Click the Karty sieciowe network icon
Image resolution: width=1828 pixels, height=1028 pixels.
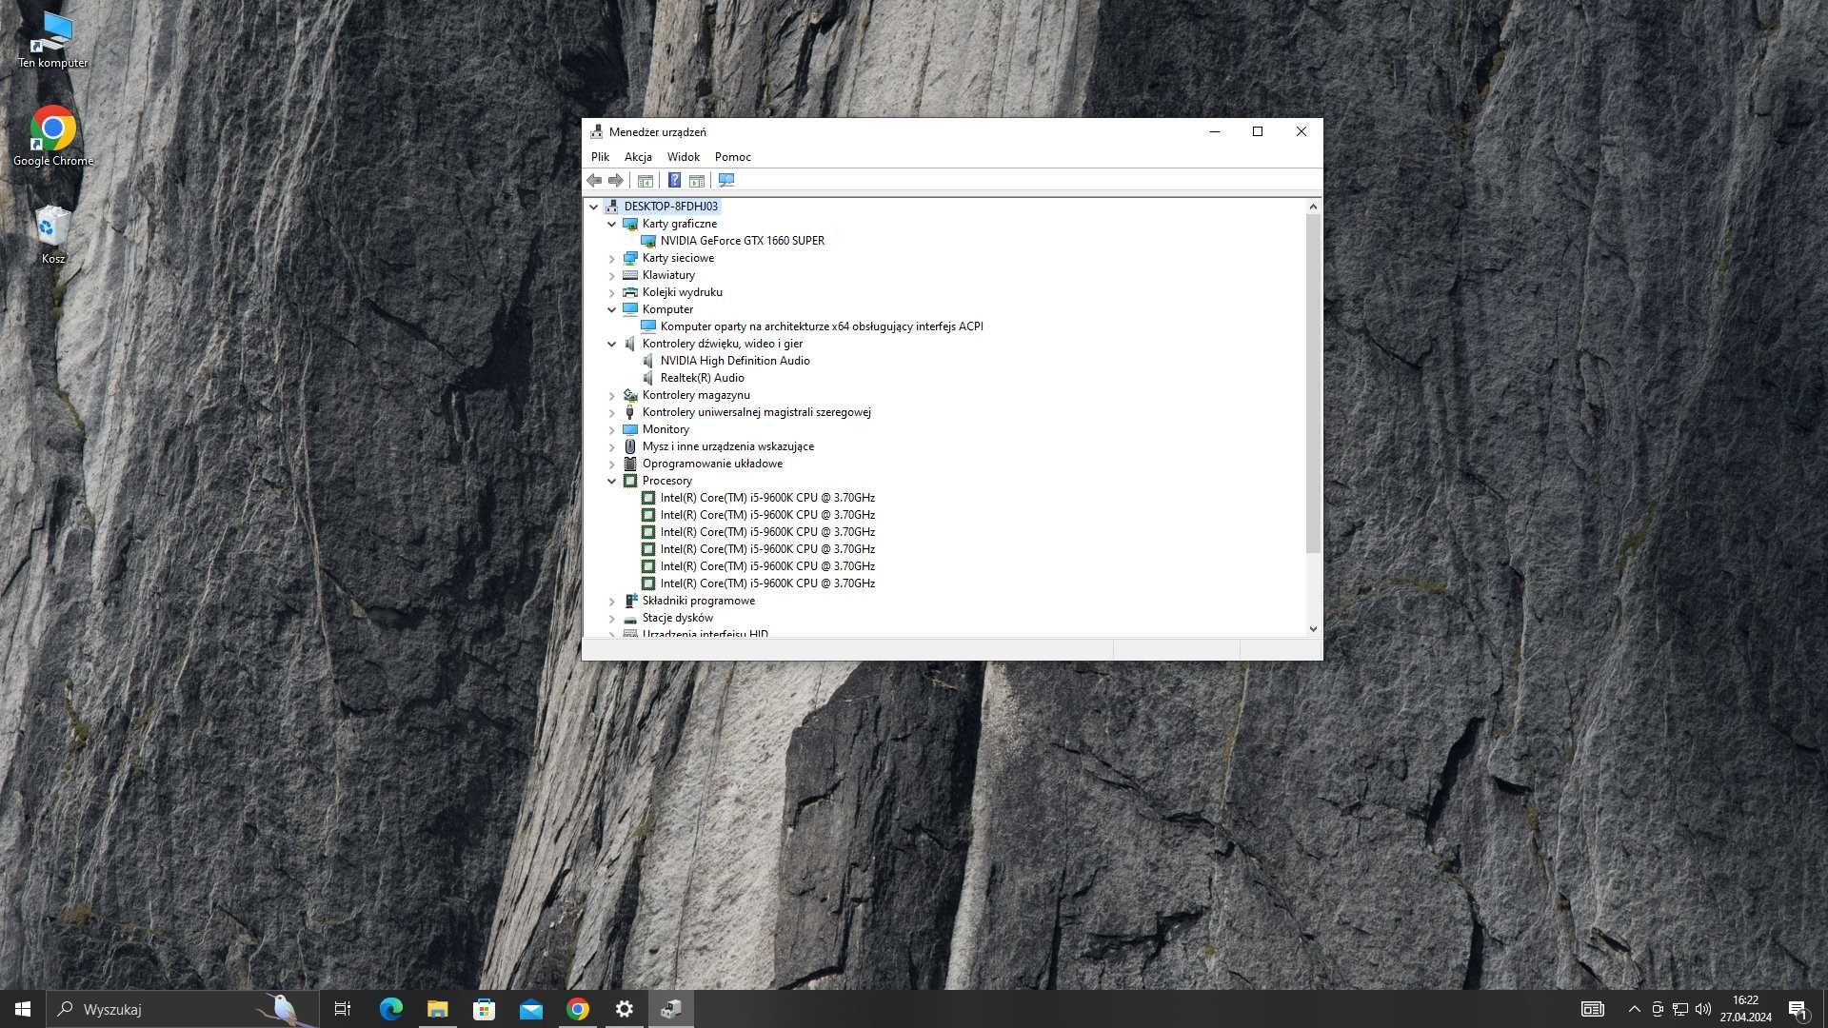630,258
